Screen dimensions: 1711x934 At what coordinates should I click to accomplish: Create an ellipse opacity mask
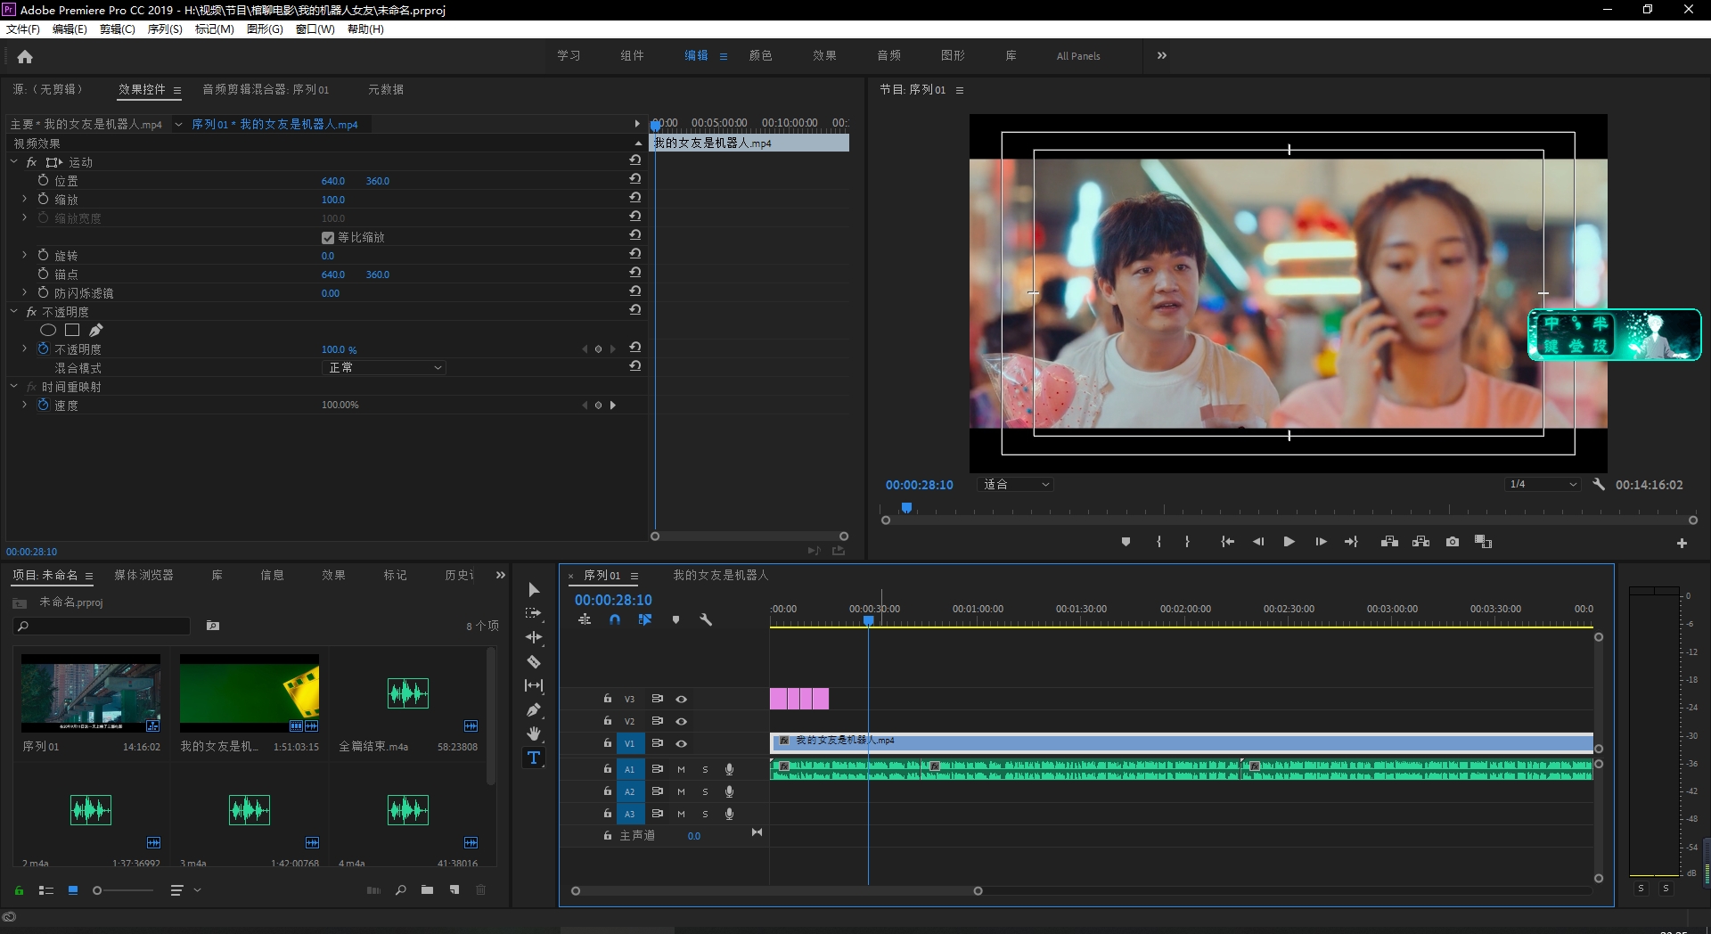click(x=48, y=330)
